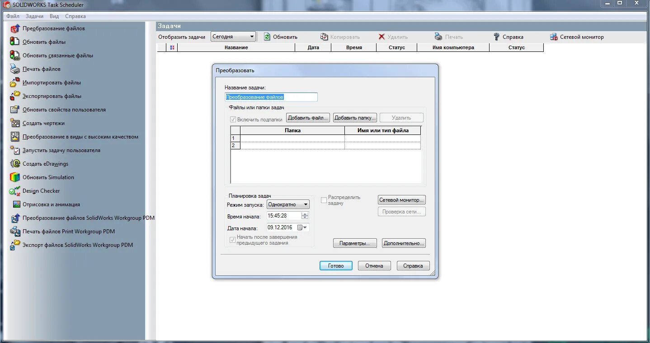Open the Справка menu in menu bar
The image size is (650, 343).
point(75,16)
